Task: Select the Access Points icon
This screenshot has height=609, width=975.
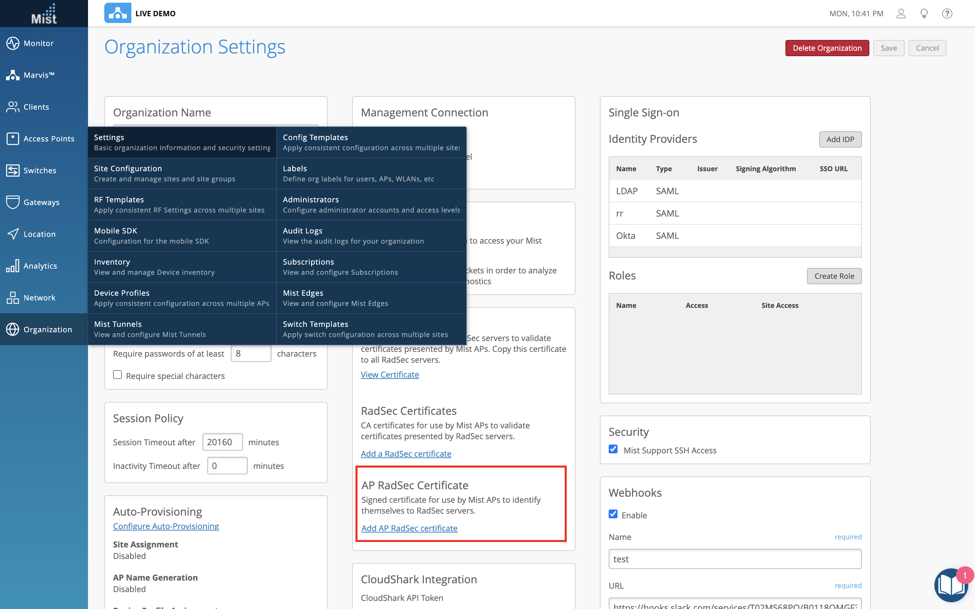Action: click(x=13, y=139)
